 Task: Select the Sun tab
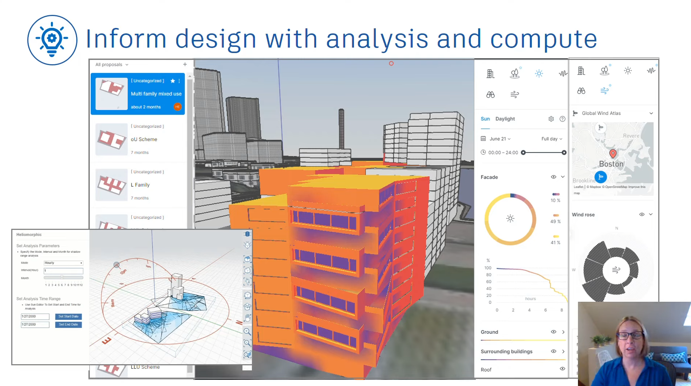(x=485, y=119)
